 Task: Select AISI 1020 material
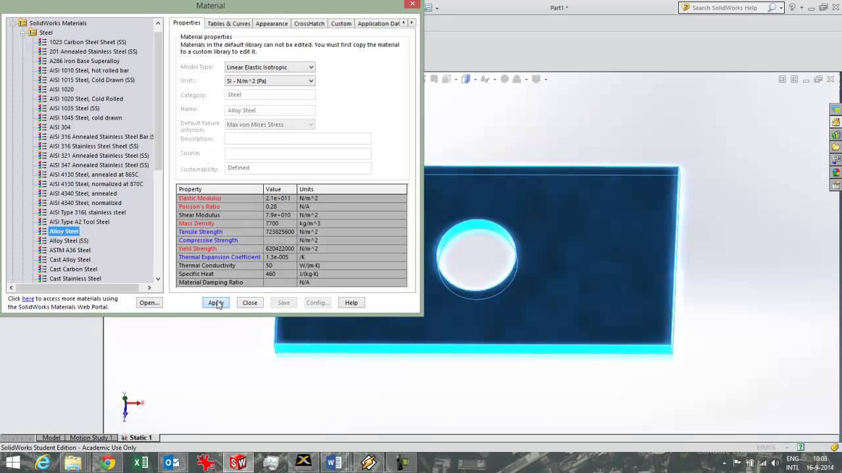pyautogui.click(x=61, y=89)
